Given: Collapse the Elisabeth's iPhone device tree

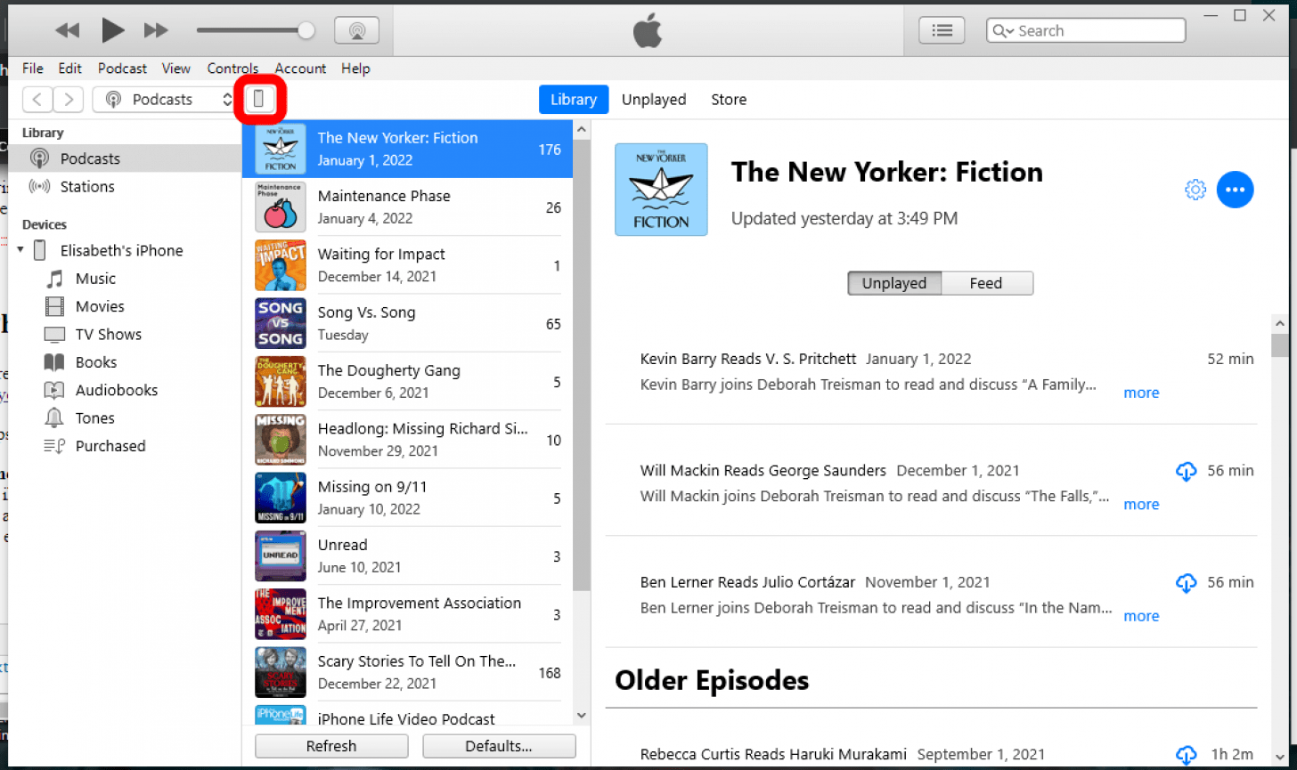Looking at the screenshot, I should [x=20, y=250].
